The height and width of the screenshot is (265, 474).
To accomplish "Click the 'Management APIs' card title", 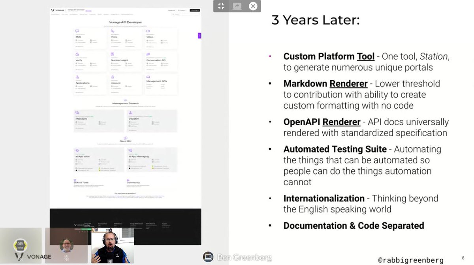I will 156,81.
